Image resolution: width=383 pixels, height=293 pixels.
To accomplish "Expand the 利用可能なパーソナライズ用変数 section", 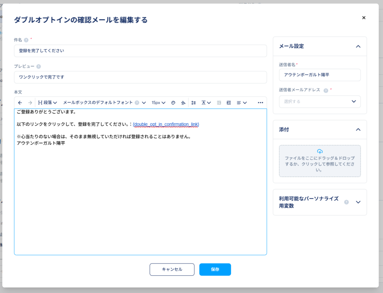I will click(358, 202).
